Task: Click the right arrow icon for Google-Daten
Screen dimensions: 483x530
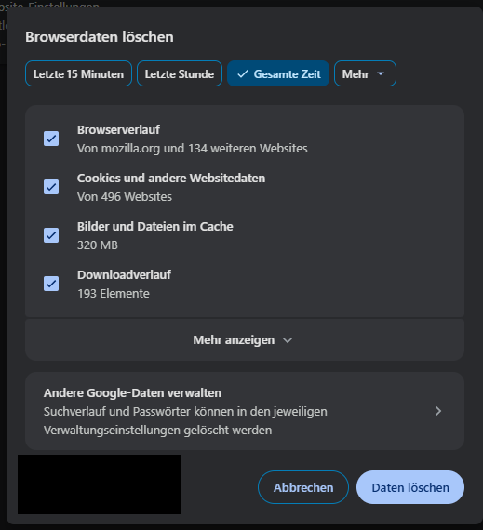Action: point(438,411)
